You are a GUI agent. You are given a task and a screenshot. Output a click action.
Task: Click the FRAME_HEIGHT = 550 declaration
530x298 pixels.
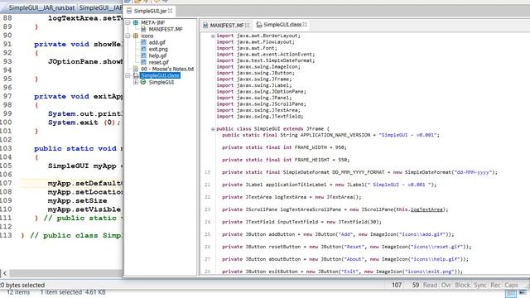tap(286, 160)
